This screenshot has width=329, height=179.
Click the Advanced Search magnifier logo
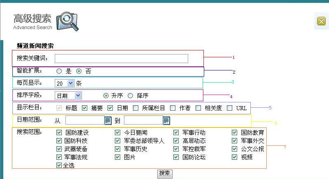click(x=67, y=22)
